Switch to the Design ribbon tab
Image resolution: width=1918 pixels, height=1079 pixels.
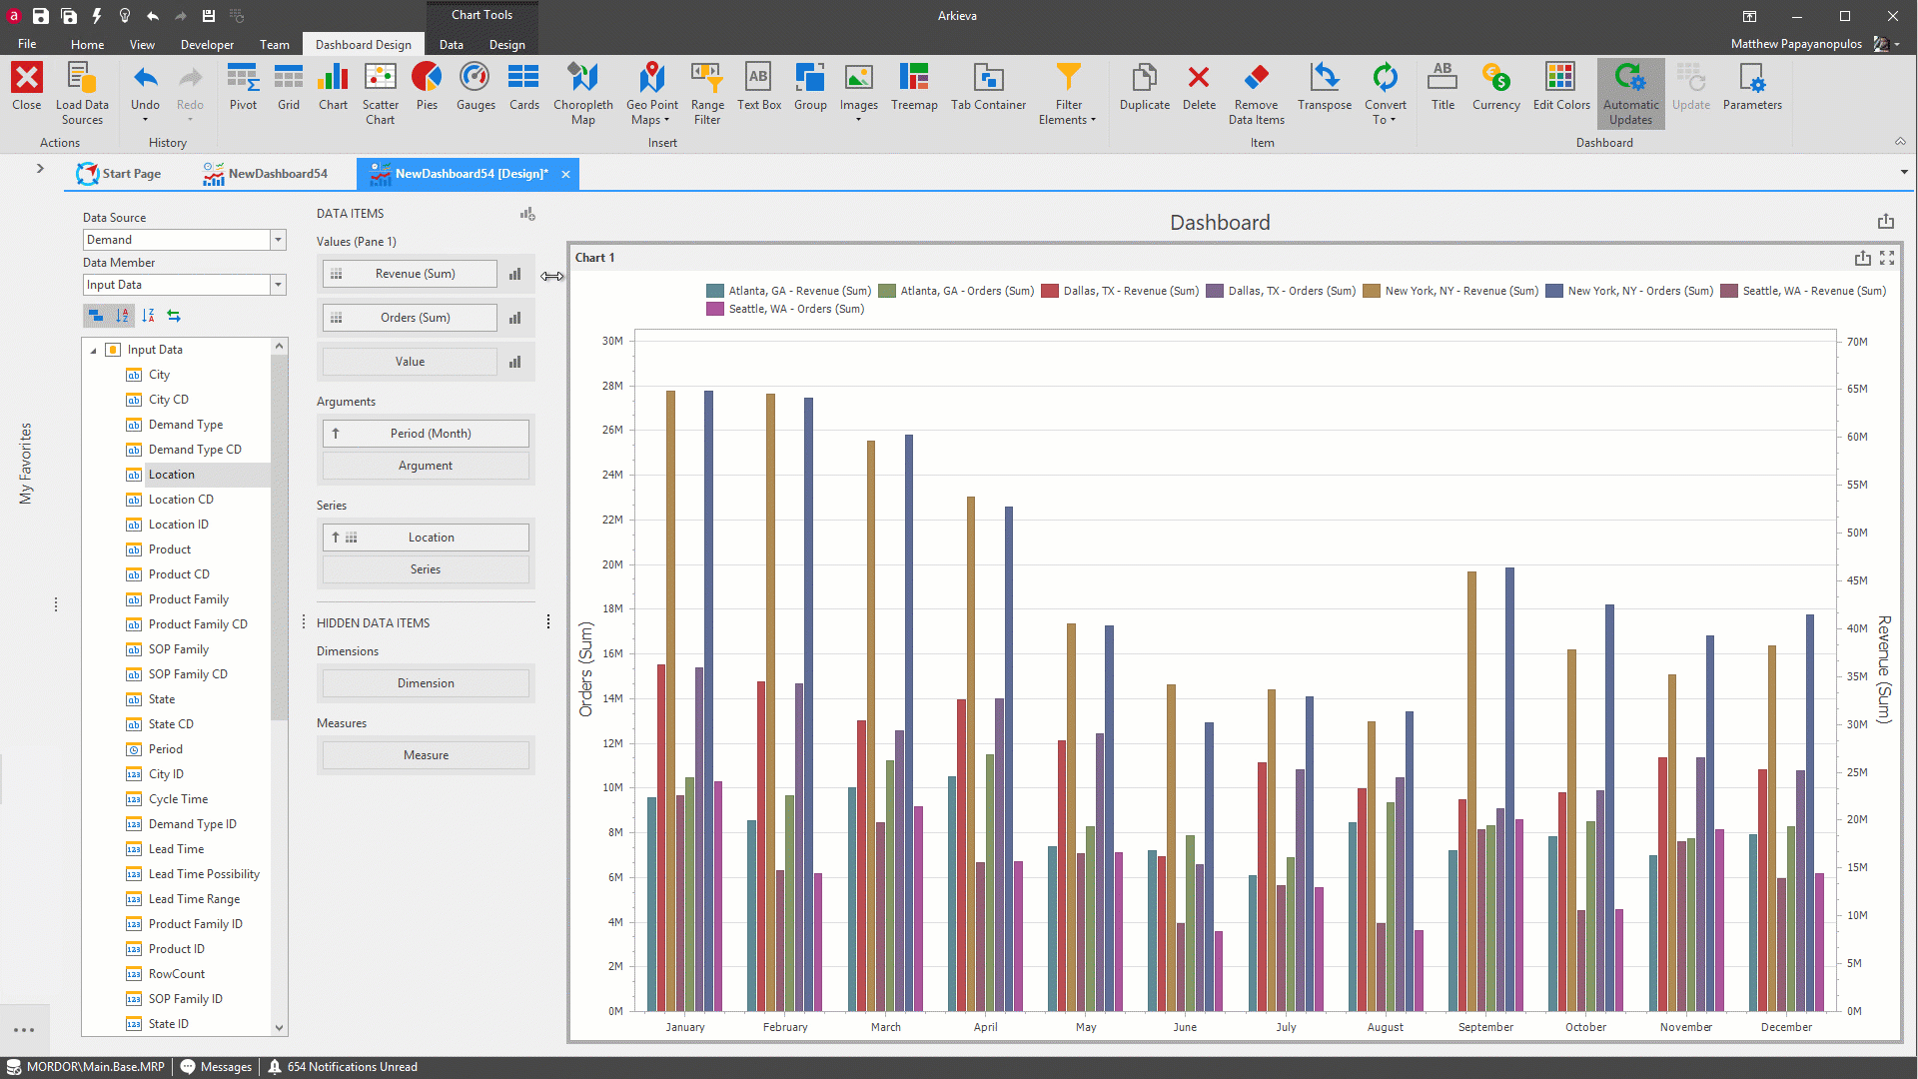pos(506,44)
